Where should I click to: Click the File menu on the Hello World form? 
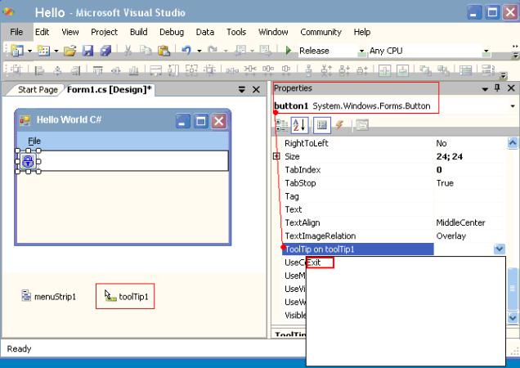(34, 141)
